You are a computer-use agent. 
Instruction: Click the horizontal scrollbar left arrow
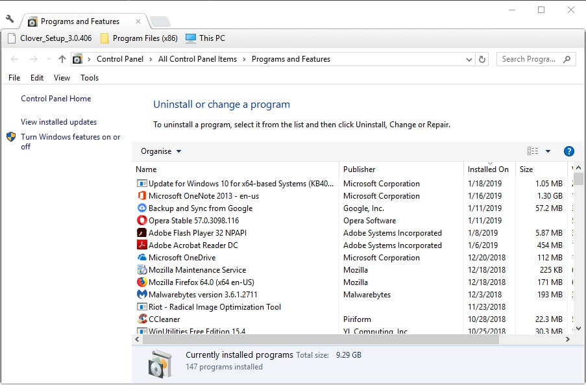pos(137,340)
